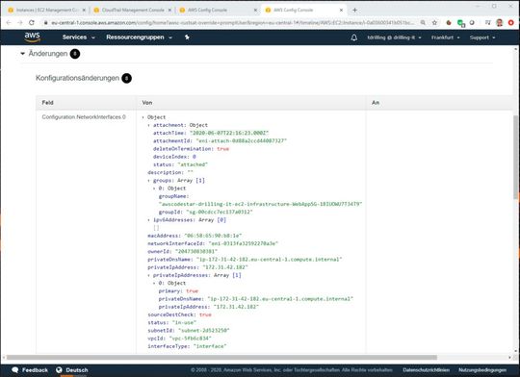Open the Frankfurt region selector
The height and width of the screenshot is (377, 520).
446,38
